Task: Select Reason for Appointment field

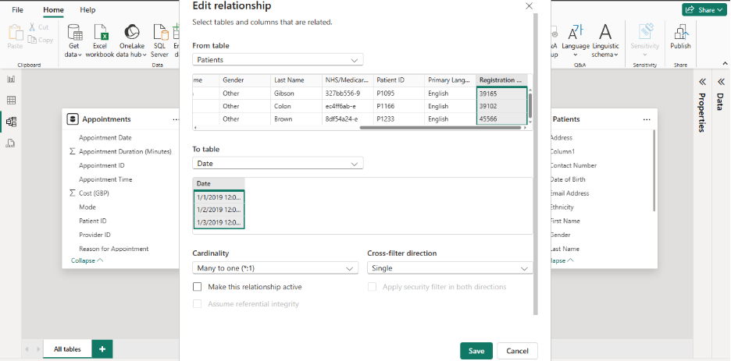Action: click(x=114, y=249)
